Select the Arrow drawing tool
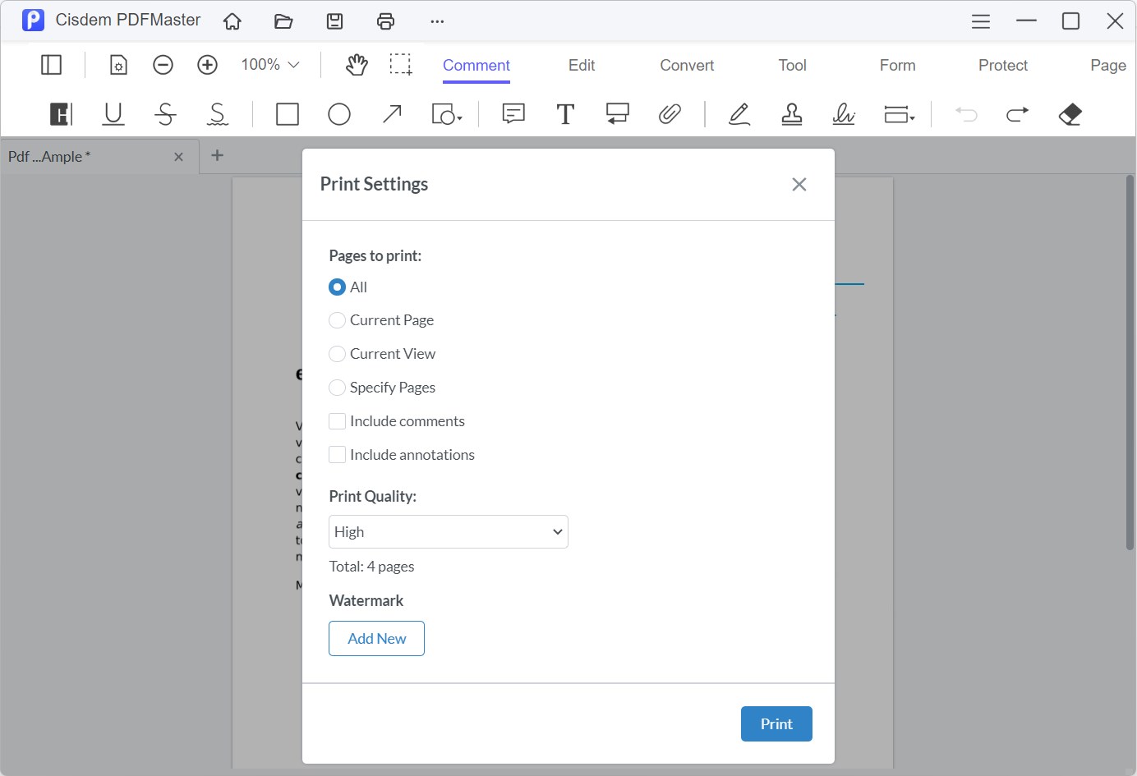 (x=392, y=114)
